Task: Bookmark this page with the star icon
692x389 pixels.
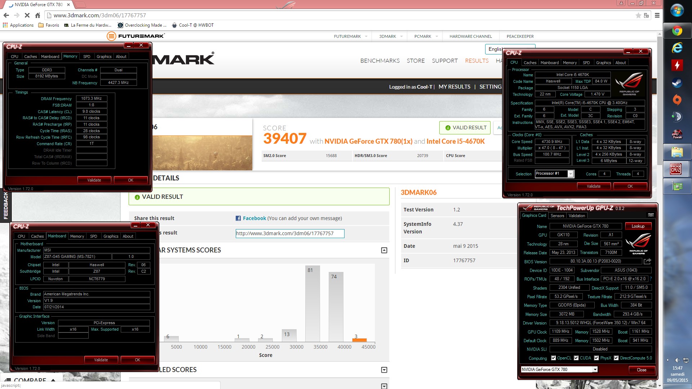Action: 638,15
